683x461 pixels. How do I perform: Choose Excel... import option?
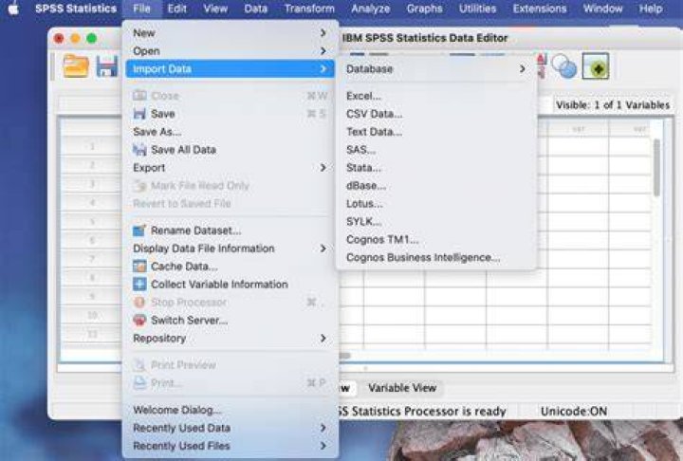363,96
